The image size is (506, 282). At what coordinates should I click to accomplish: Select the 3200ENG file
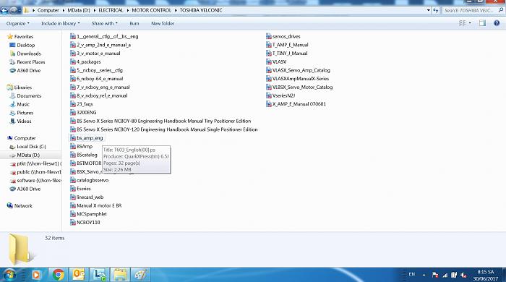click(83, 112)
